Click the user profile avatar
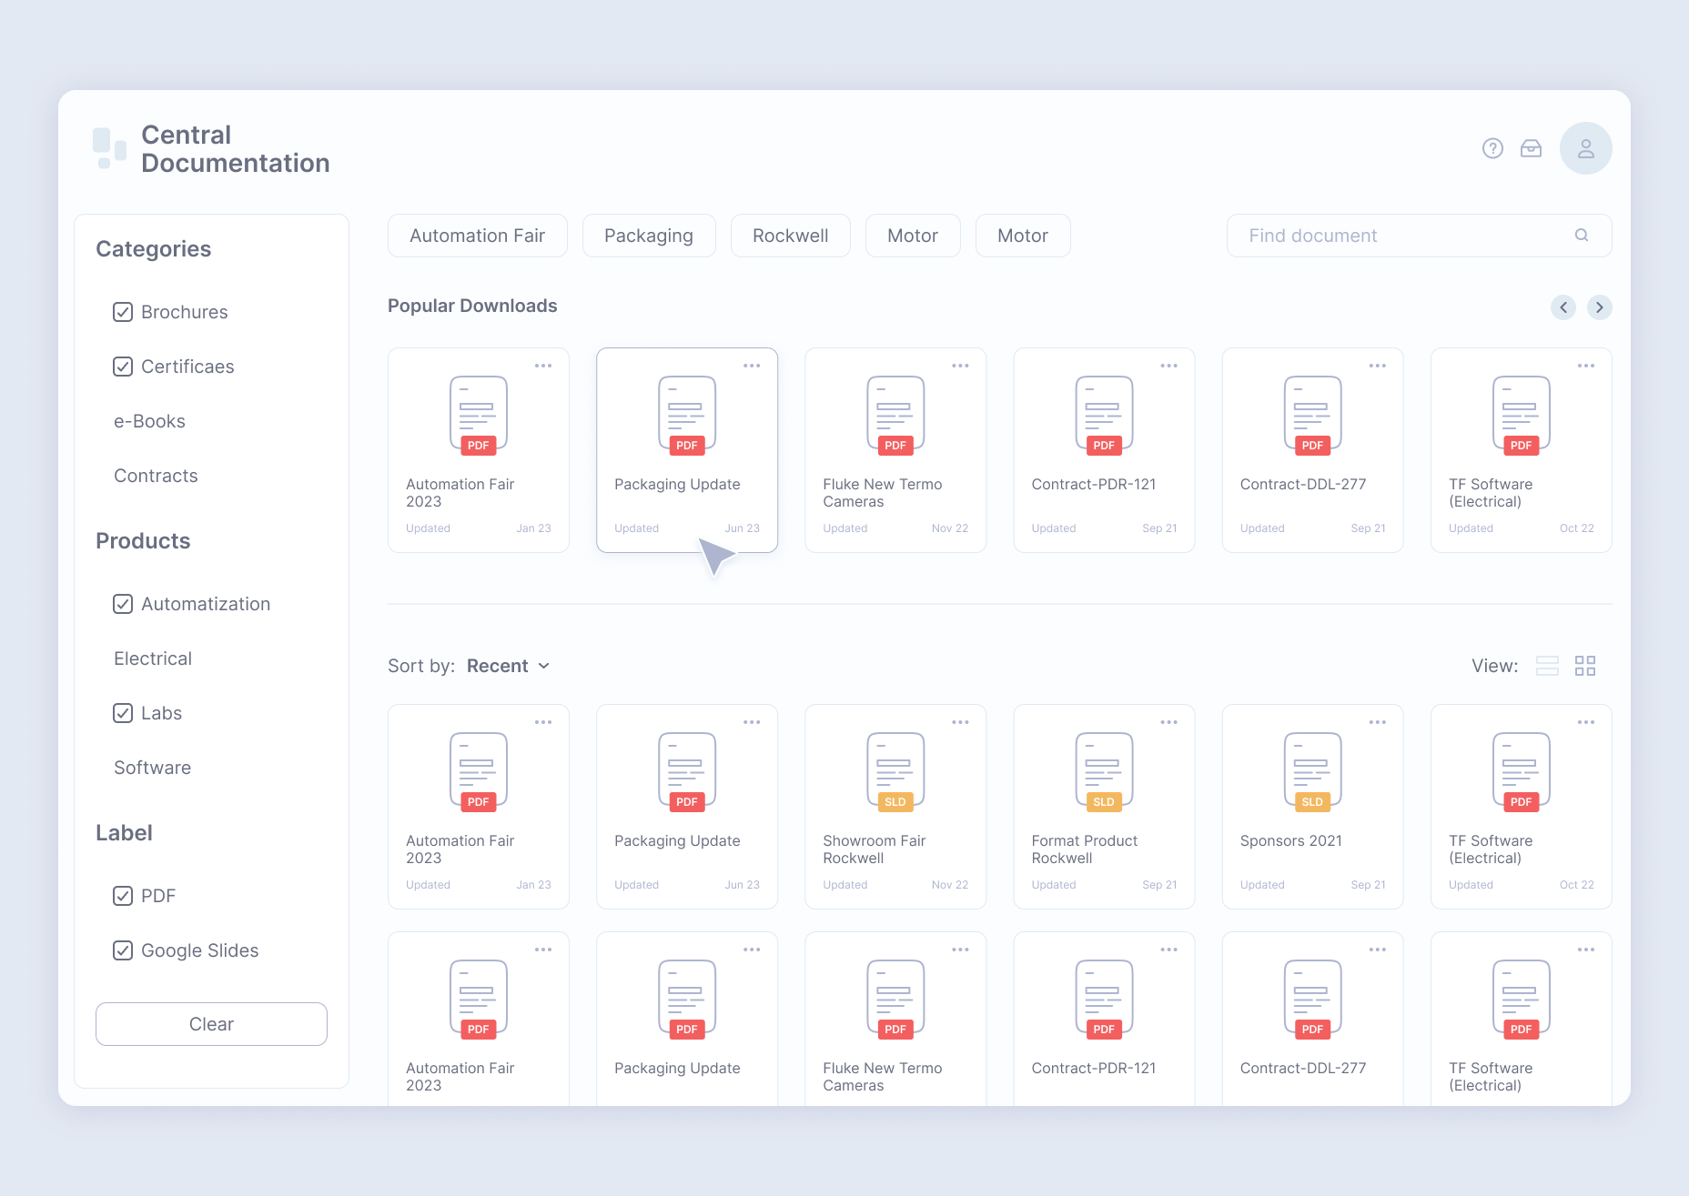1689x1196 pixels. [1585, 147]
